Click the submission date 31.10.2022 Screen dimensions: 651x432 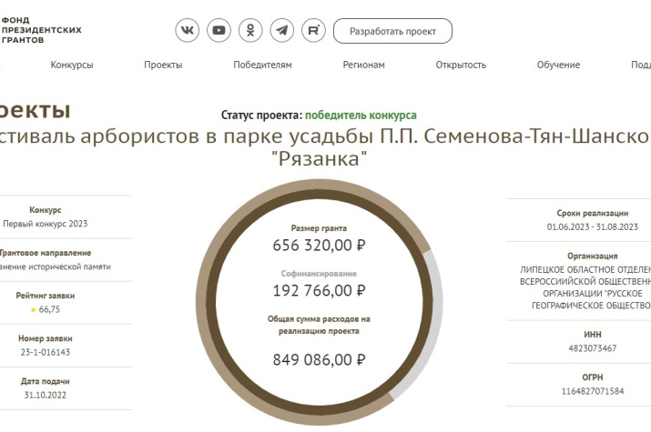click(x=46, y=395)
